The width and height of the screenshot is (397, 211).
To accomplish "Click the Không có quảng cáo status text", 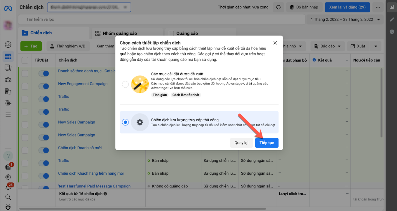I will 170,186.
